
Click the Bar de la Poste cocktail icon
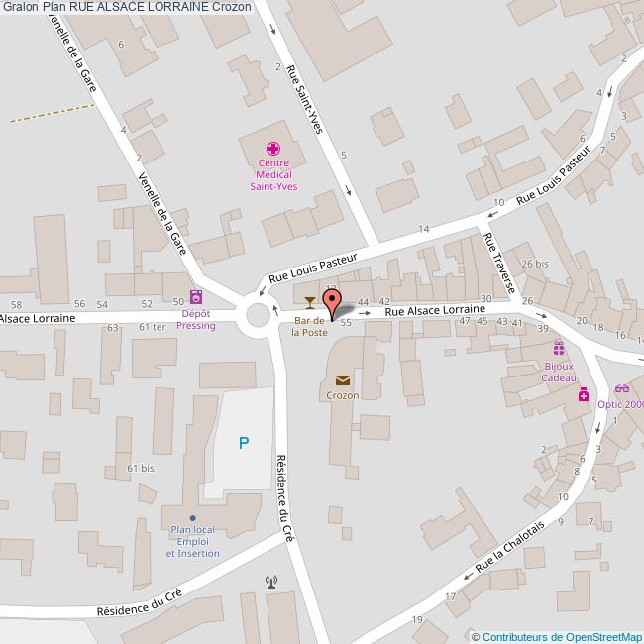click(x=310, y=303)
